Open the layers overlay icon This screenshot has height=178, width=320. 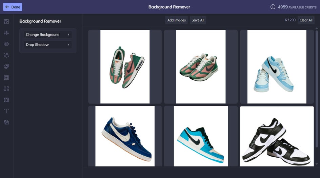click(6, 122)
